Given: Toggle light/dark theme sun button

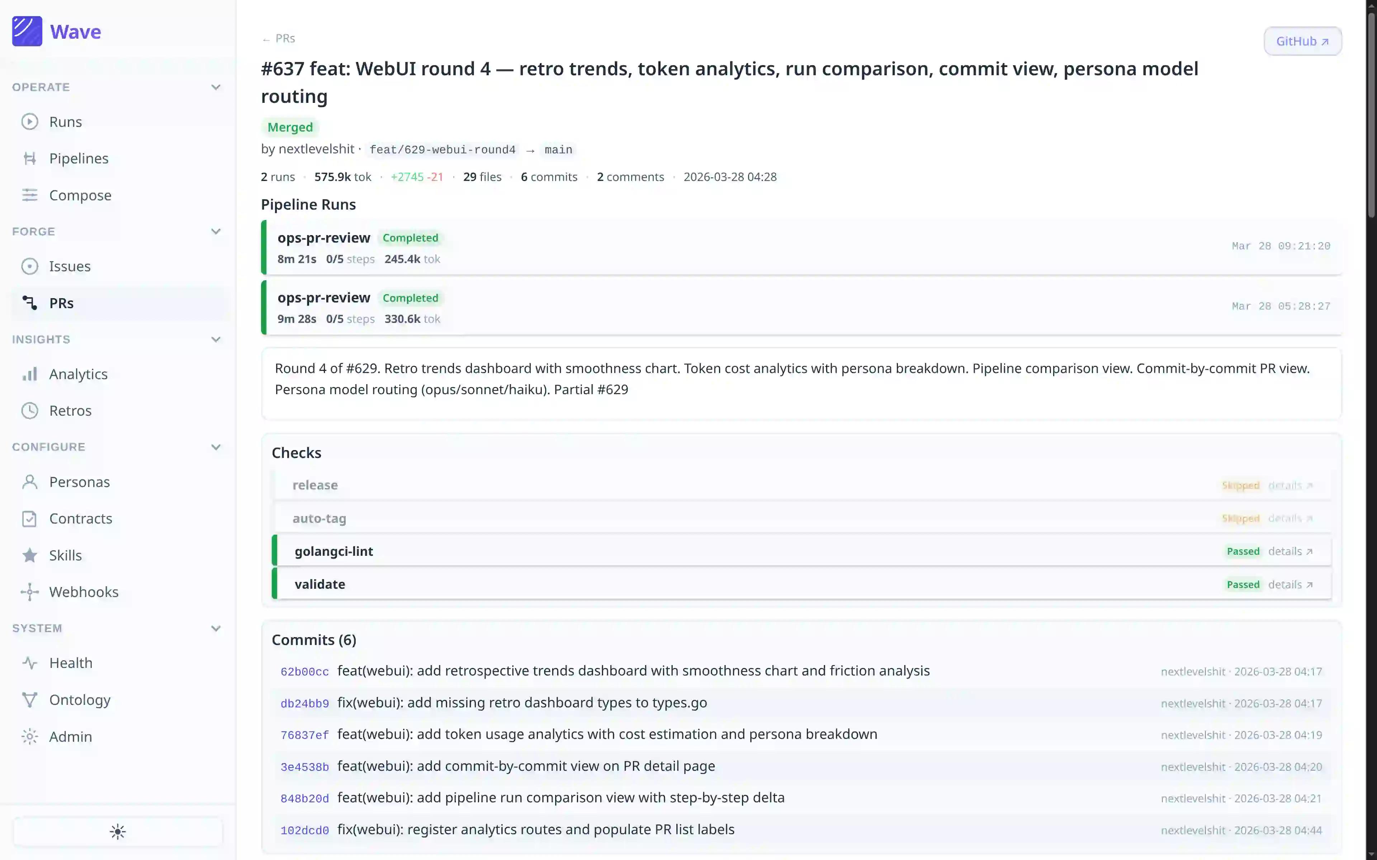Looking at the screenshot, I should [118, 832].
